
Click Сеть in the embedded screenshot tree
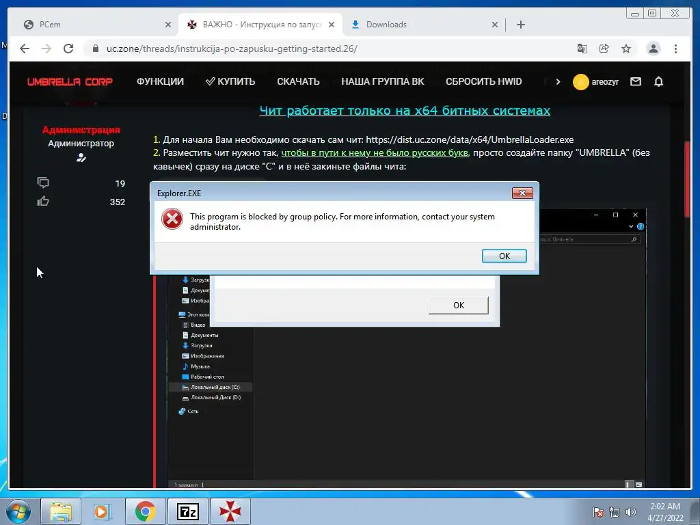tap(189, 411)
